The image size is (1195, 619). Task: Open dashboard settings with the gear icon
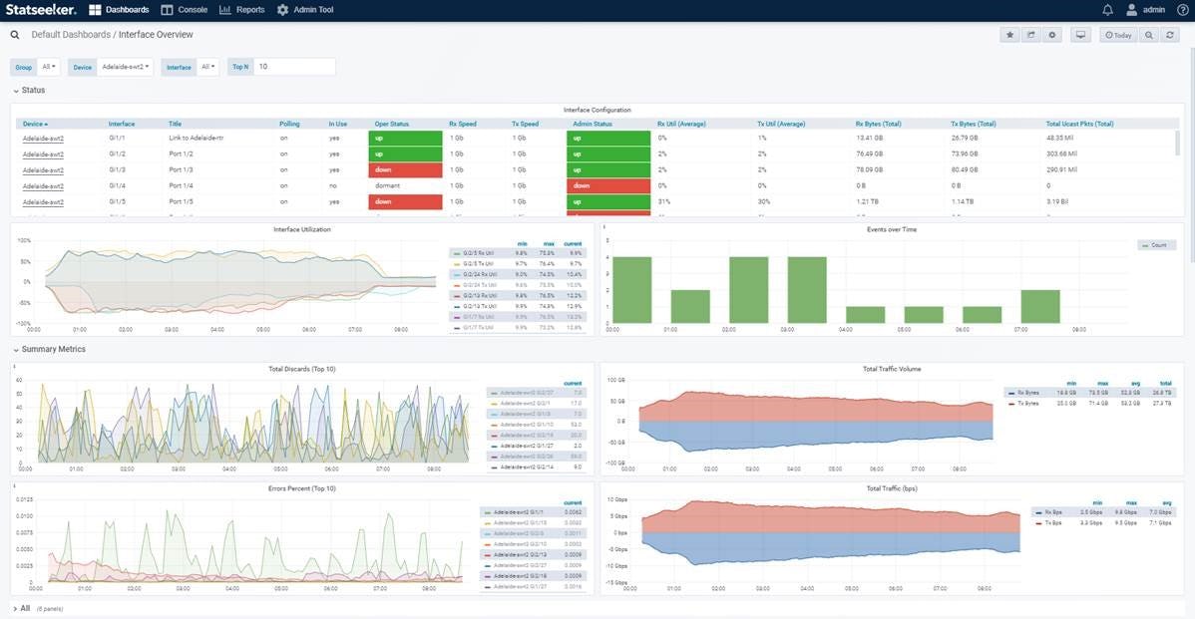pos(1053,34)
